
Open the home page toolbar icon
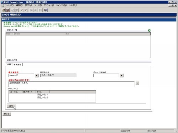click(4, 10)
